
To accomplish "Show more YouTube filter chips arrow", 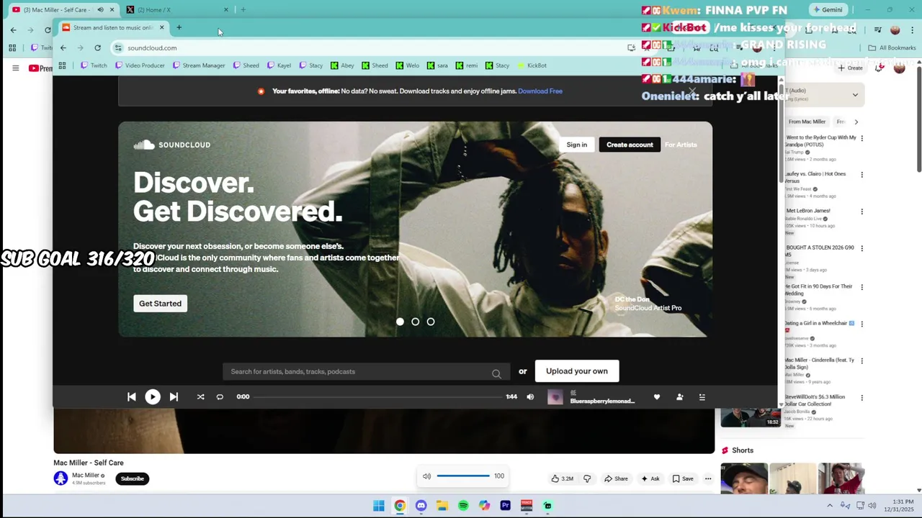I will point(856,122).
